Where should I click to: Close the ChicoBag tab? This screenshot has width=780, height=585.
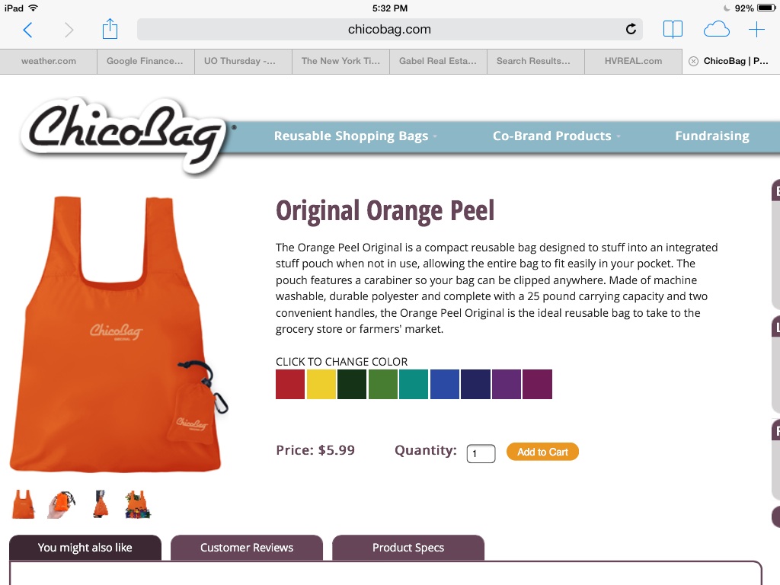[693, 61]
